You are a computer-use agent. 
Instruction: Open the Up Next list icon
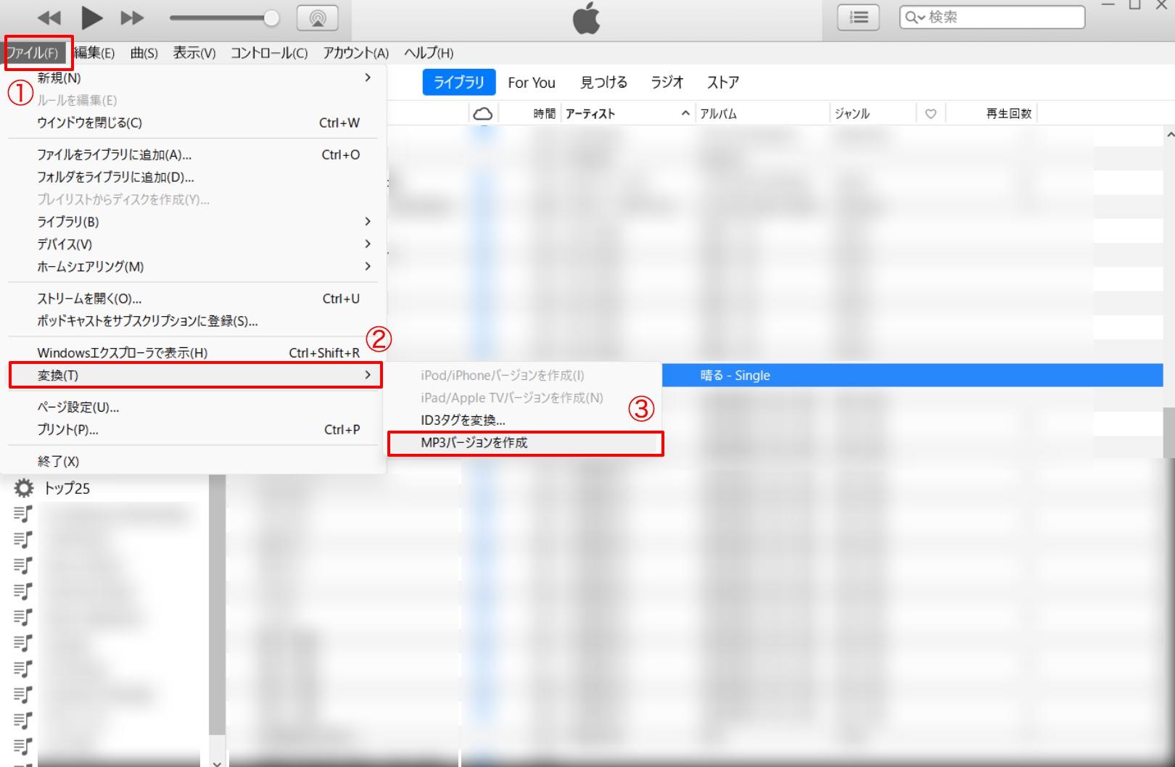pyautogui.click(x=859, y=17)
